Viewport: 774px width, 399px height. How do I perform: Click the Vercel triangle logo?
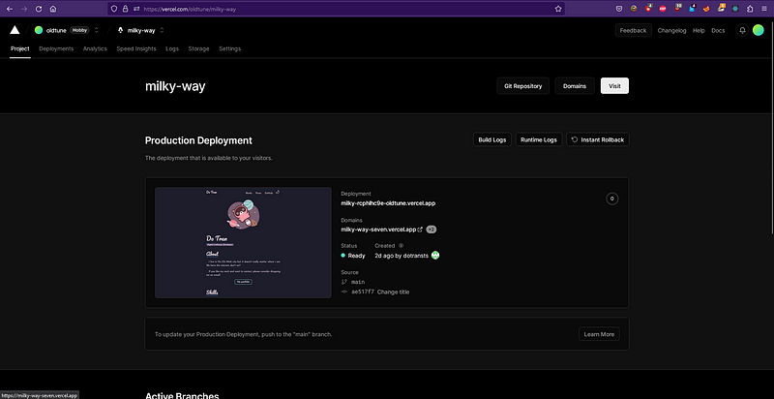click(x=15, y=30)
